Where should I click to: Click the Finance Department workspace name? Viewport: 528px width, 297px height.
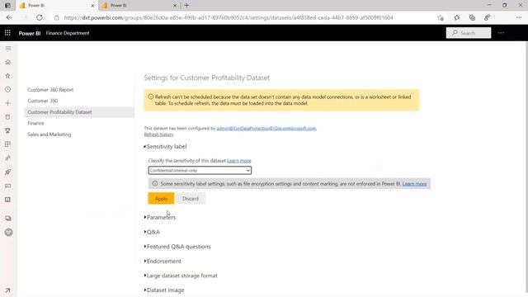click(68, 33)
